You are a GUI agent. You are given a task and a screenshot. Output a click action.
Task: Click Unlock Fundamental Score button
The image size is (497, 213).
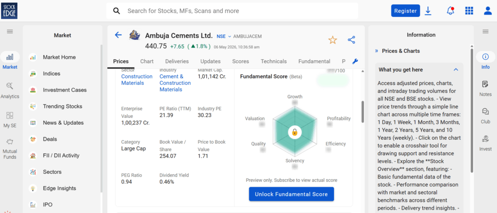click(291, 194)
